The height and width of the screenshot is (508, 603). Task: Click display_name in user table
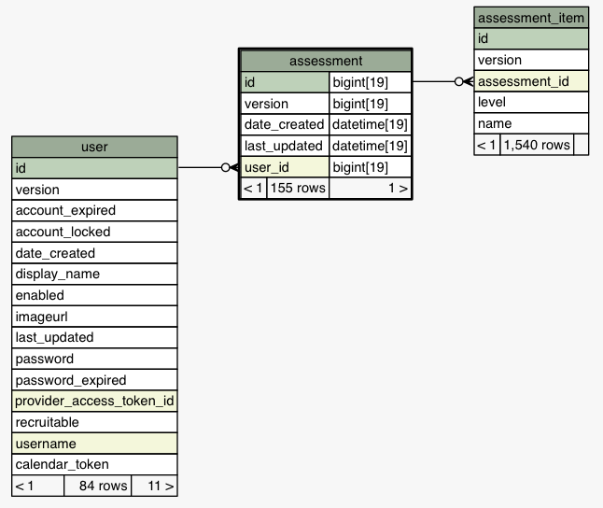94,274
